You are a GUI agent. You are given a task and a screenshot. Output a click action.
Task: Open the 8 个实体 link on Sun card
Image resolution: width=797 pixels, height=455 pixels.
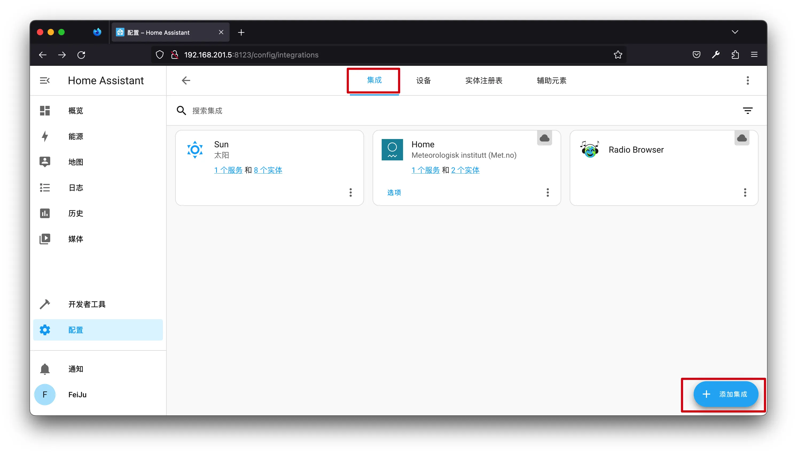click(268, 170)
